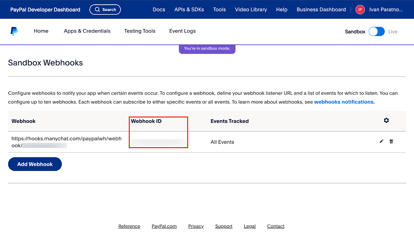
Task: Edit the manychat webhook with pencil icon
Action: 381,141
